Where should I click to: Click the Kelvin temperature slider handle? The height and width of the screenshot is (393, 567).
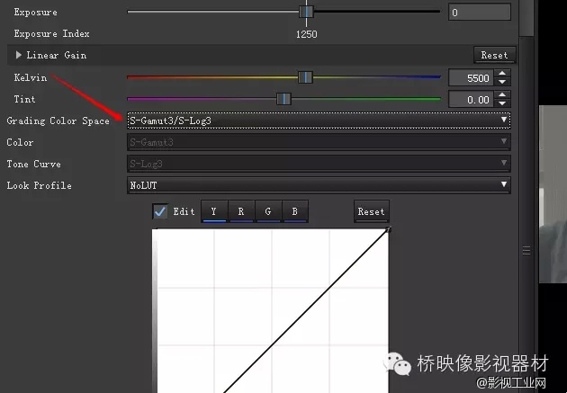tap(305, 77)
